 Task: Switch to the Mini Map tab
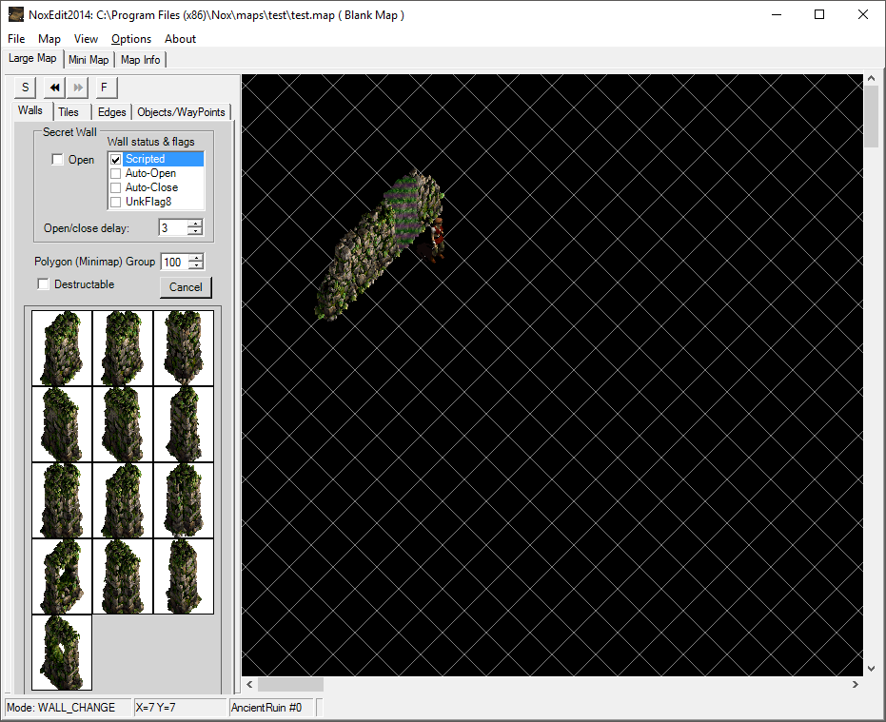(x=89, y=60)
